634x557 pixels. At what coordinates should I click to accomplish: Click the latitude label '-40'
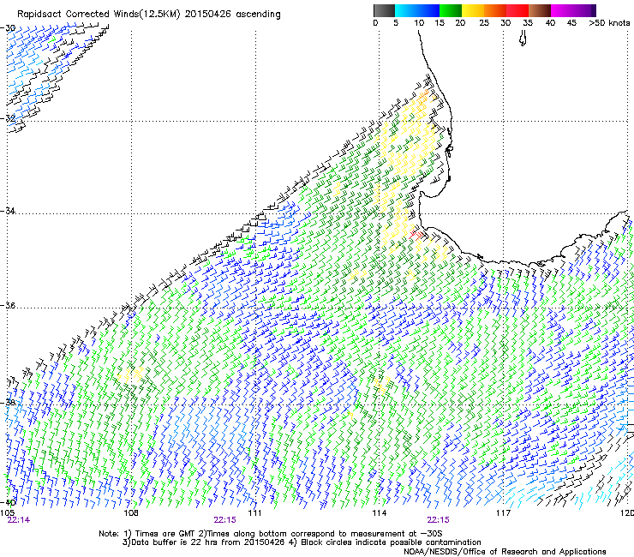(9, 502)
